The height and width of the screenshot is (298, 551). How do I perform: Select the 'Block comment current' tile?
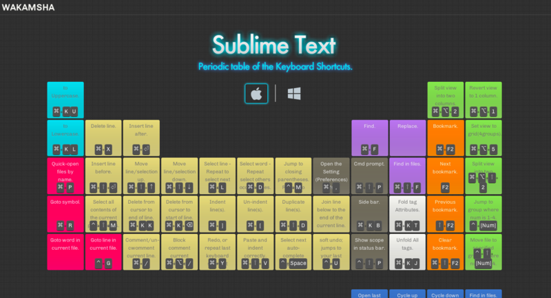click(x=179, y=252)
